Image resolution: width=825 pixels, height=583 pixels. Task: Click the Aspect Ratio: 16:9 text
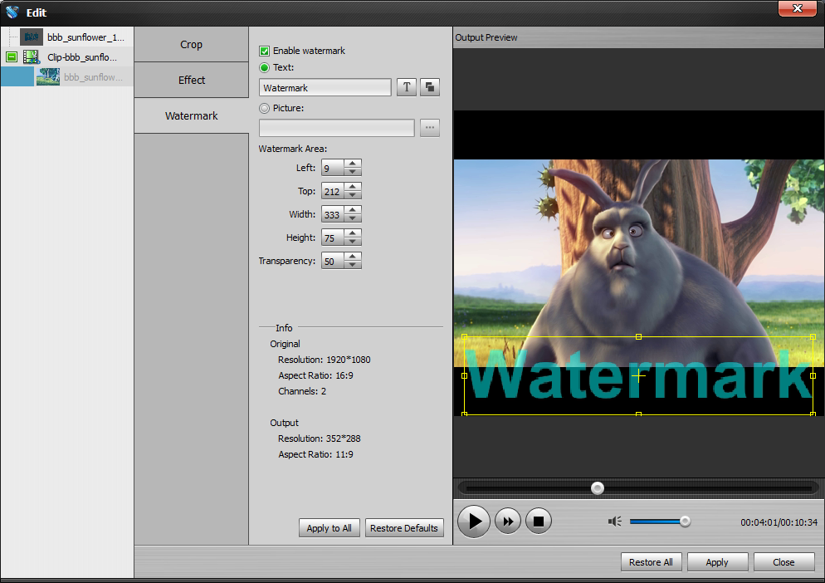coord(315,375)
